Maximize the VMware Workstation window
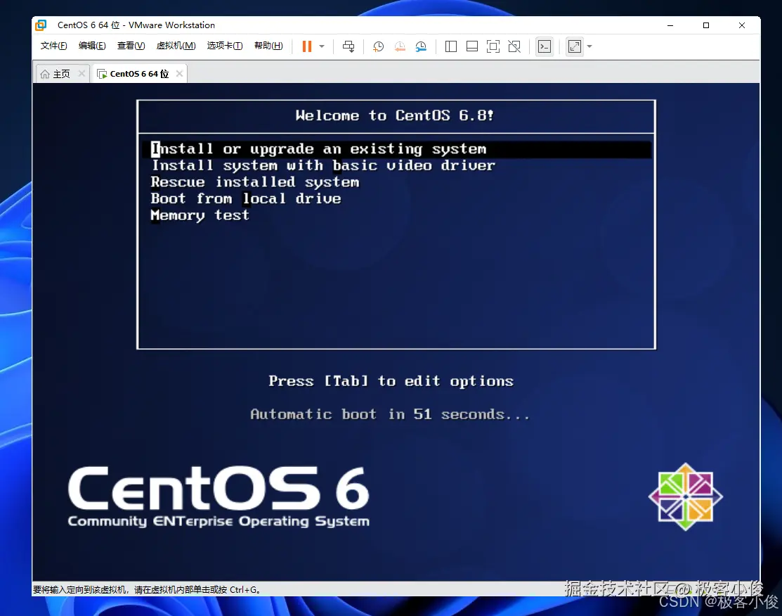Image resolution: width=782 pixels, height=616 pixels. (706, 25)
